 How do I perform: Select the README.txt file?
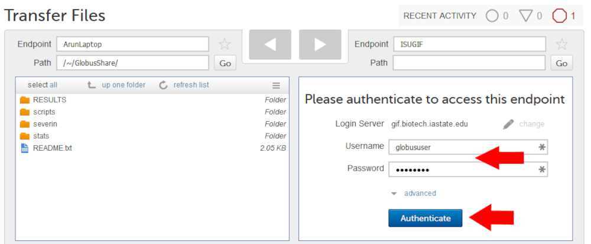[52, 148]
